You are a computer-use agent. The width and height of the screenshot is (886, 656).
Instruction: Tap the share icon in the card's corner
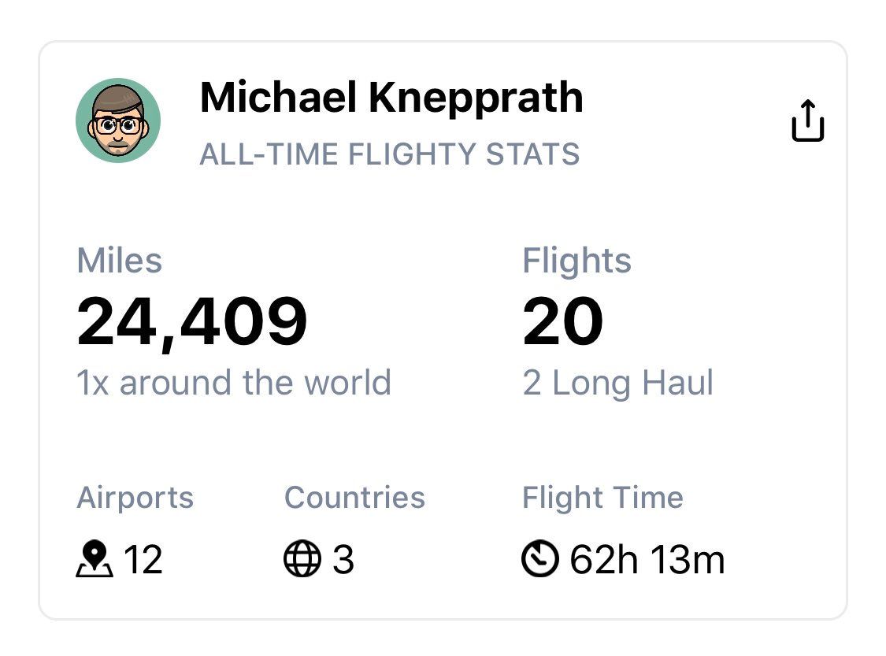[807, 120]
